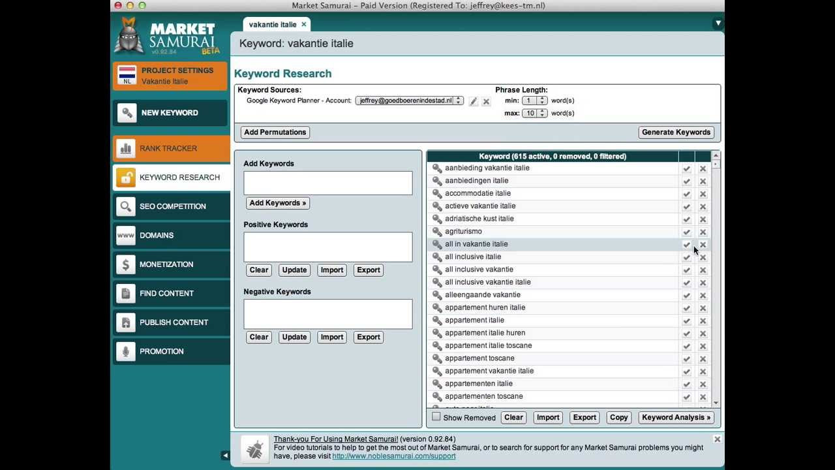This screenshot has width=835, height=470.
Task: Clear the keyword list
Action: pos(513,418)
